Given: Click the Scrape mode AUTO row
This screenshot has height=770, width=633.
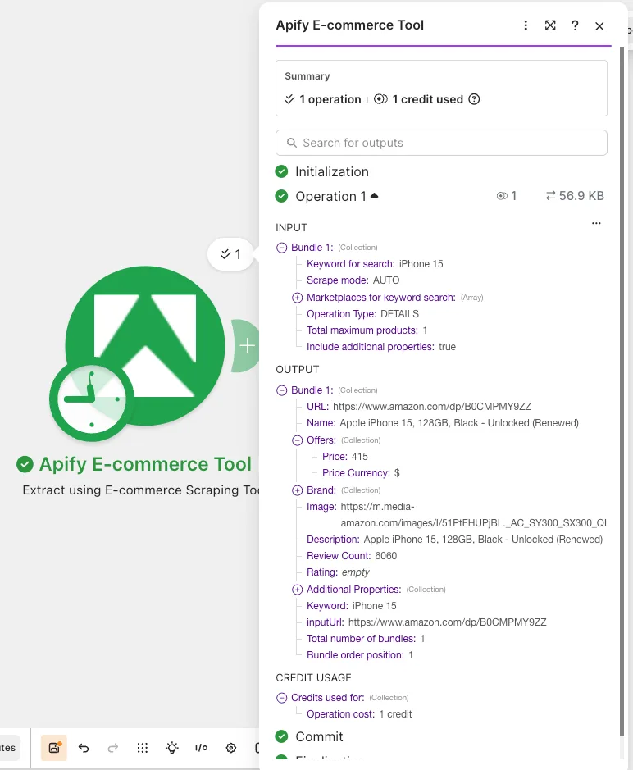Looking at the screenshot, I should tap(353, 280).
